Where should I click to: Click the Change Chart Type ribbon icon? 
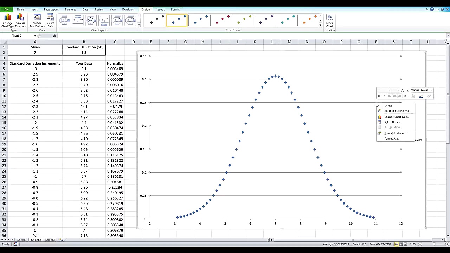click(8, 21)
